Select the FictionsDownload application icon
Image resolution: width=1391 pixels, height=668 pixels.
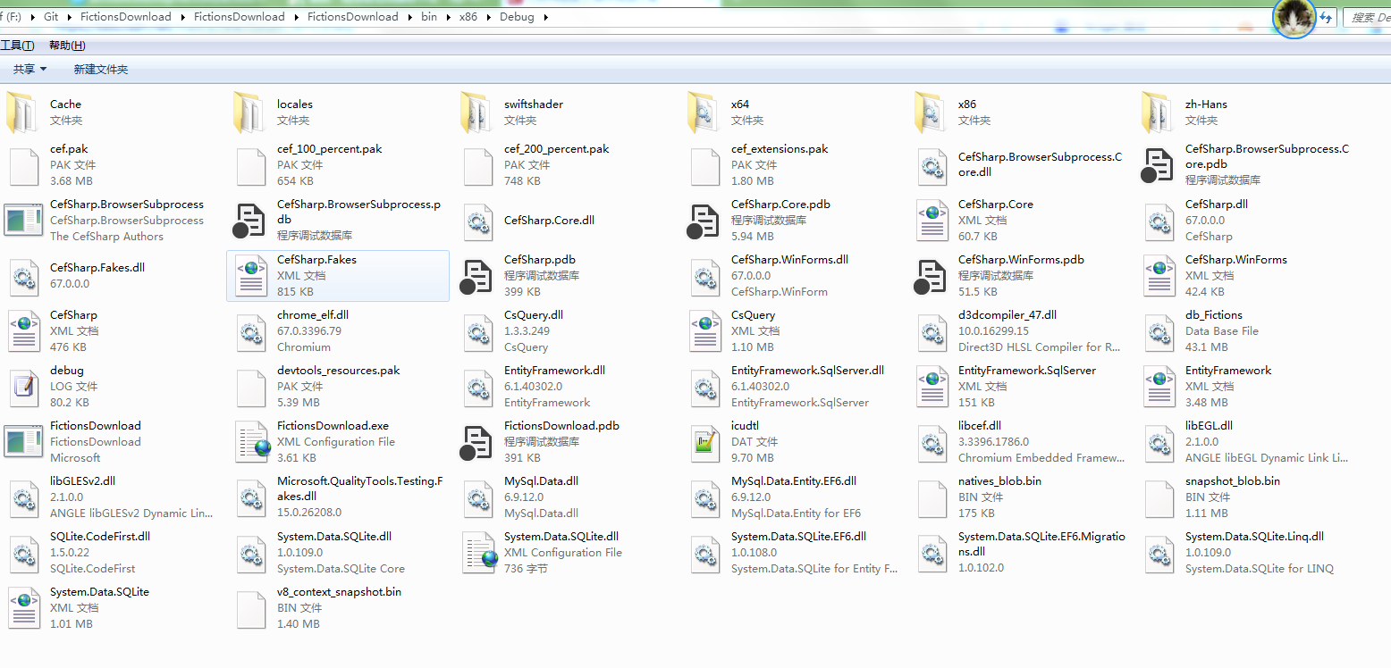(x=23, y=441)
